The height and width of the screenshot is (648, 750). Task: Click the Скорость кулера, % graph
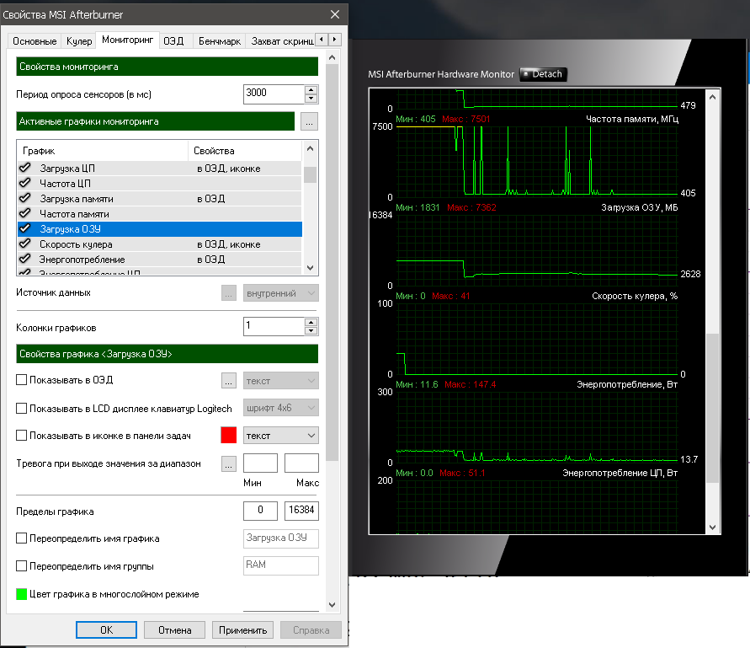click(537, 339)
